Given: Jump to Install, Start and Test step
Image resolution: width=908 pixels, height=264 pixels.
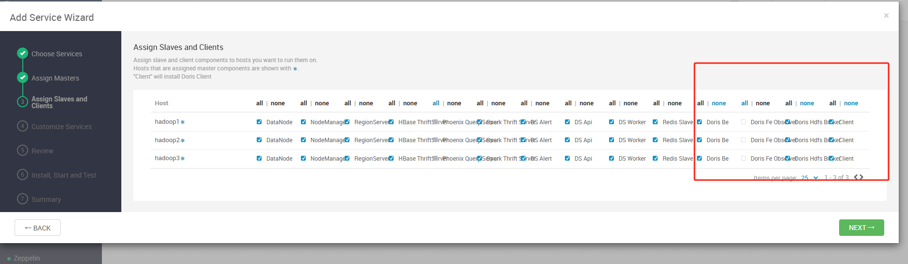Looking at the screenshot, I should click(64, 175).
